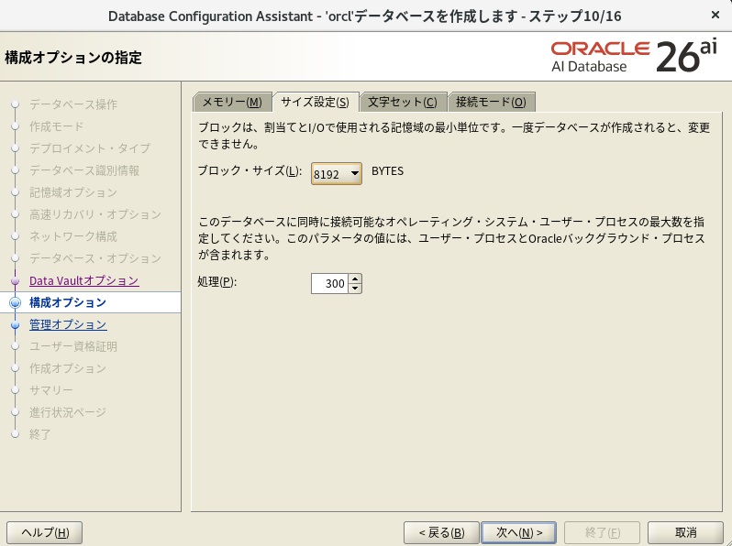This screenshot has width=732, height=546.
Task: Open the 接続モード(O) tab
Action: click(492, 102)
